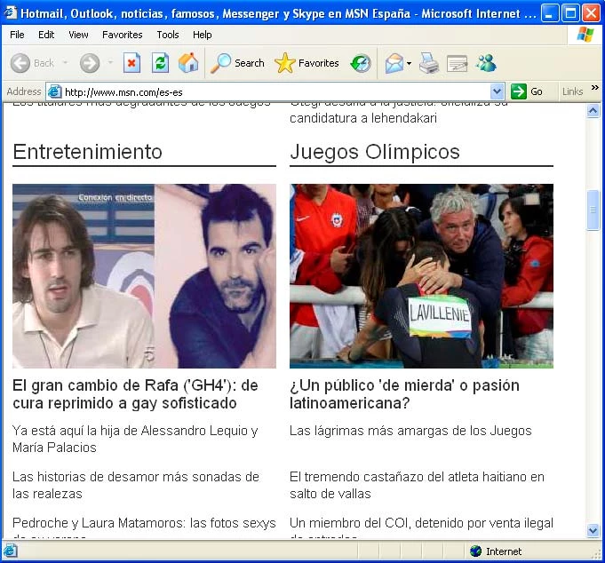Click the IE icon in title bar
The width and height of the screenshot is (605, 563).
(x=11, y=12)
